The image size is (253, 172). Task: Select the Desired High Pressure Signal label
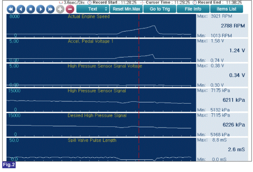pos(97,115)
